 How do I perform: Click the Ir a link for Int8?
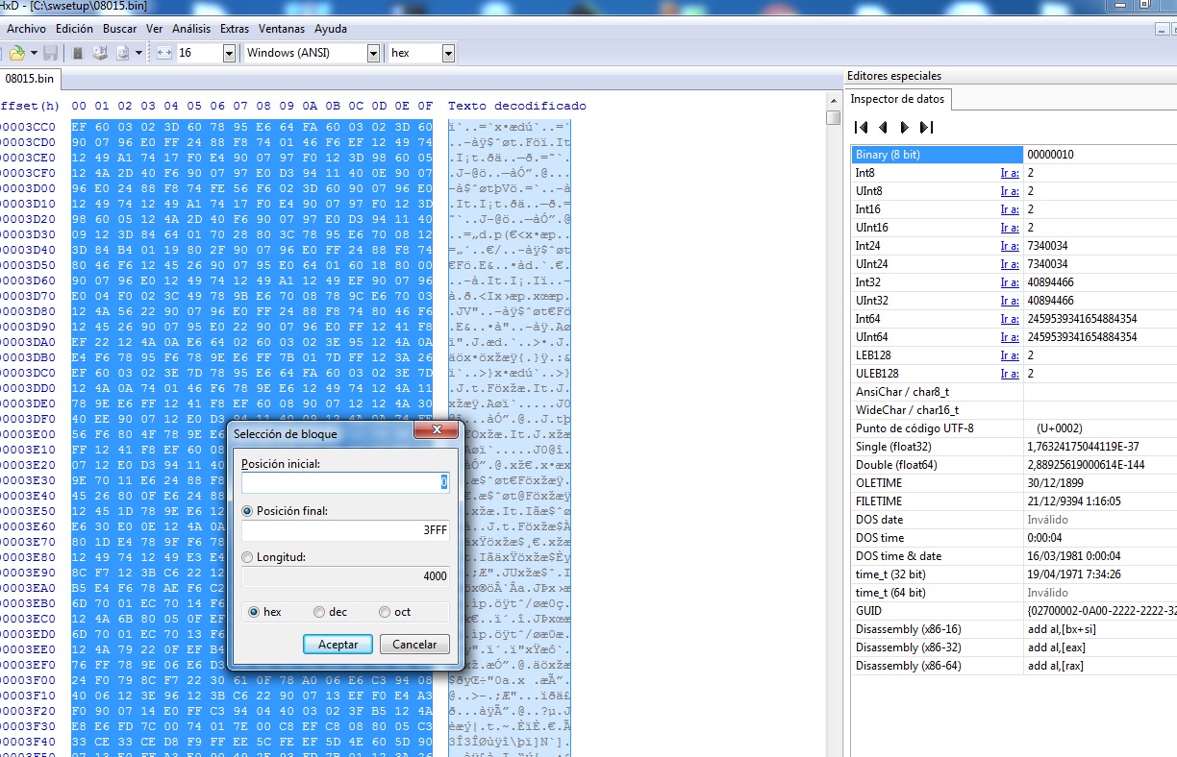(x=1009, y=173)
